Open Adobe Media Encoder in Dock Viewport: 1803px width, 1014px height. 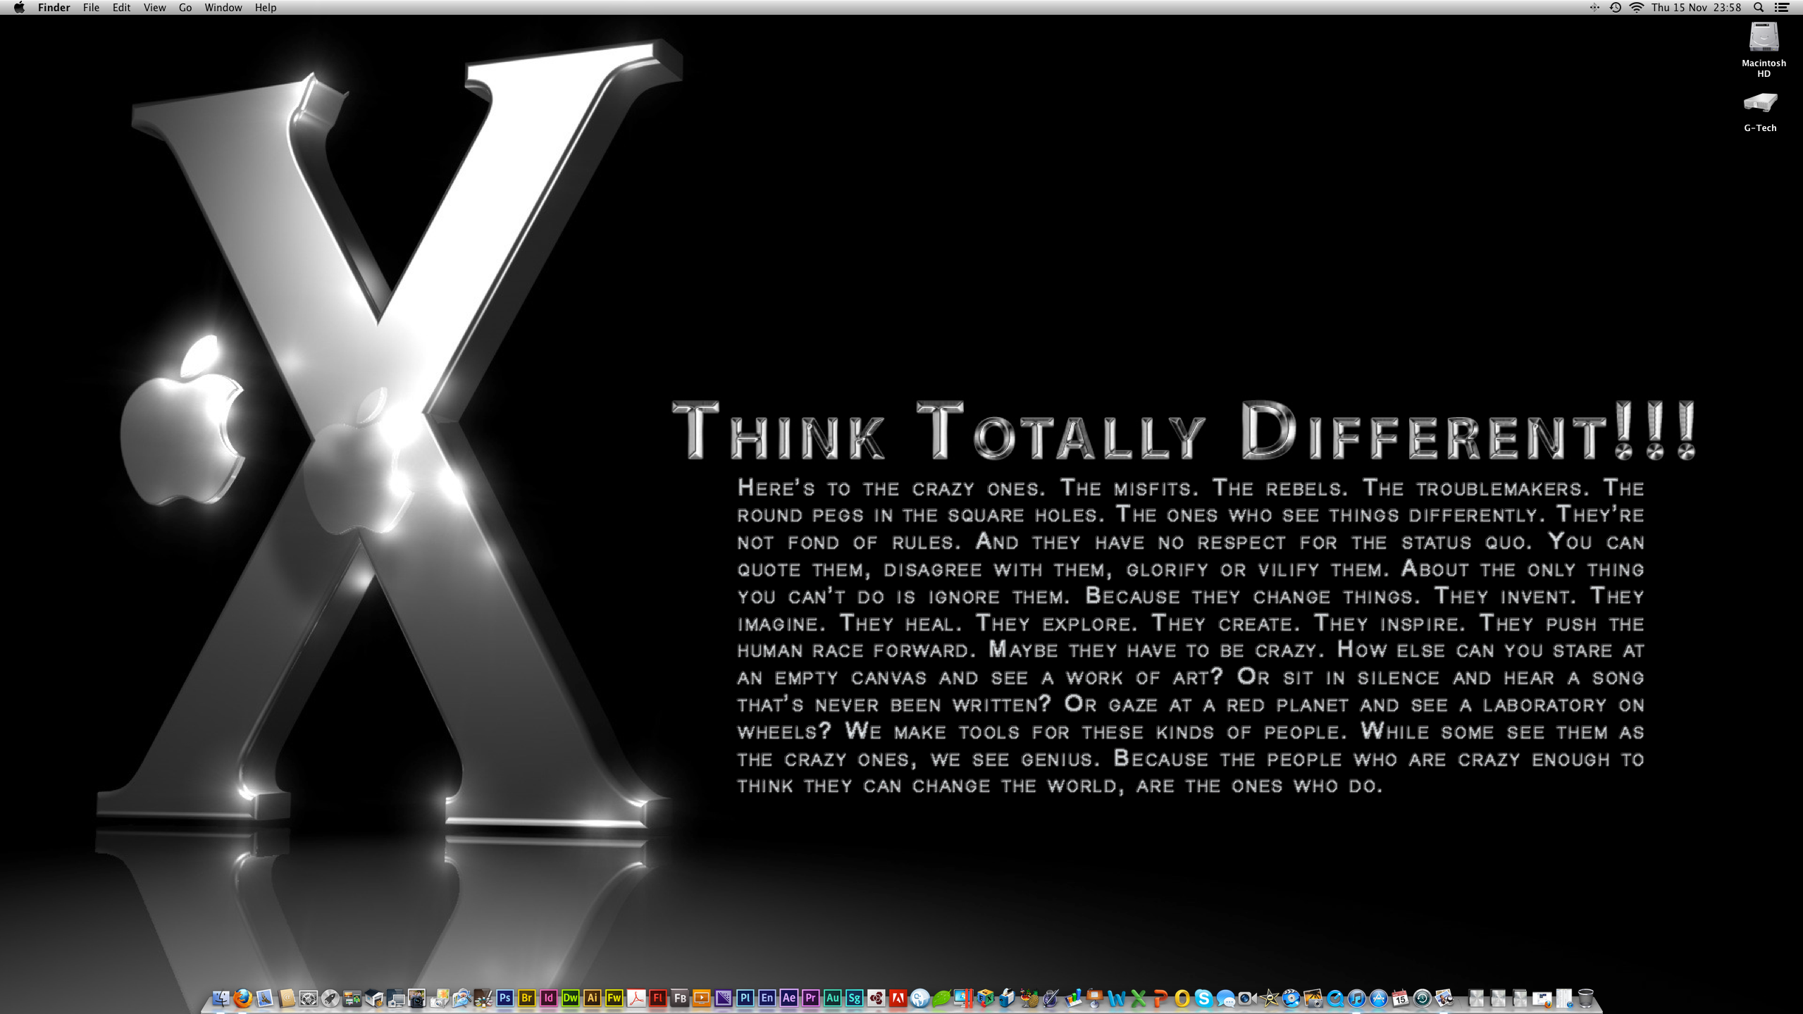723,998
